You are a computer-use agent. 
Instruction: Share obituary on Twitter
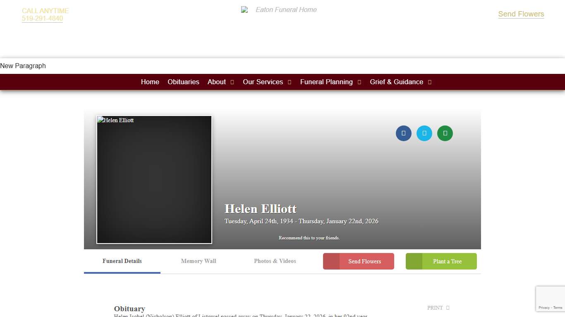click(x=424, y=133)
